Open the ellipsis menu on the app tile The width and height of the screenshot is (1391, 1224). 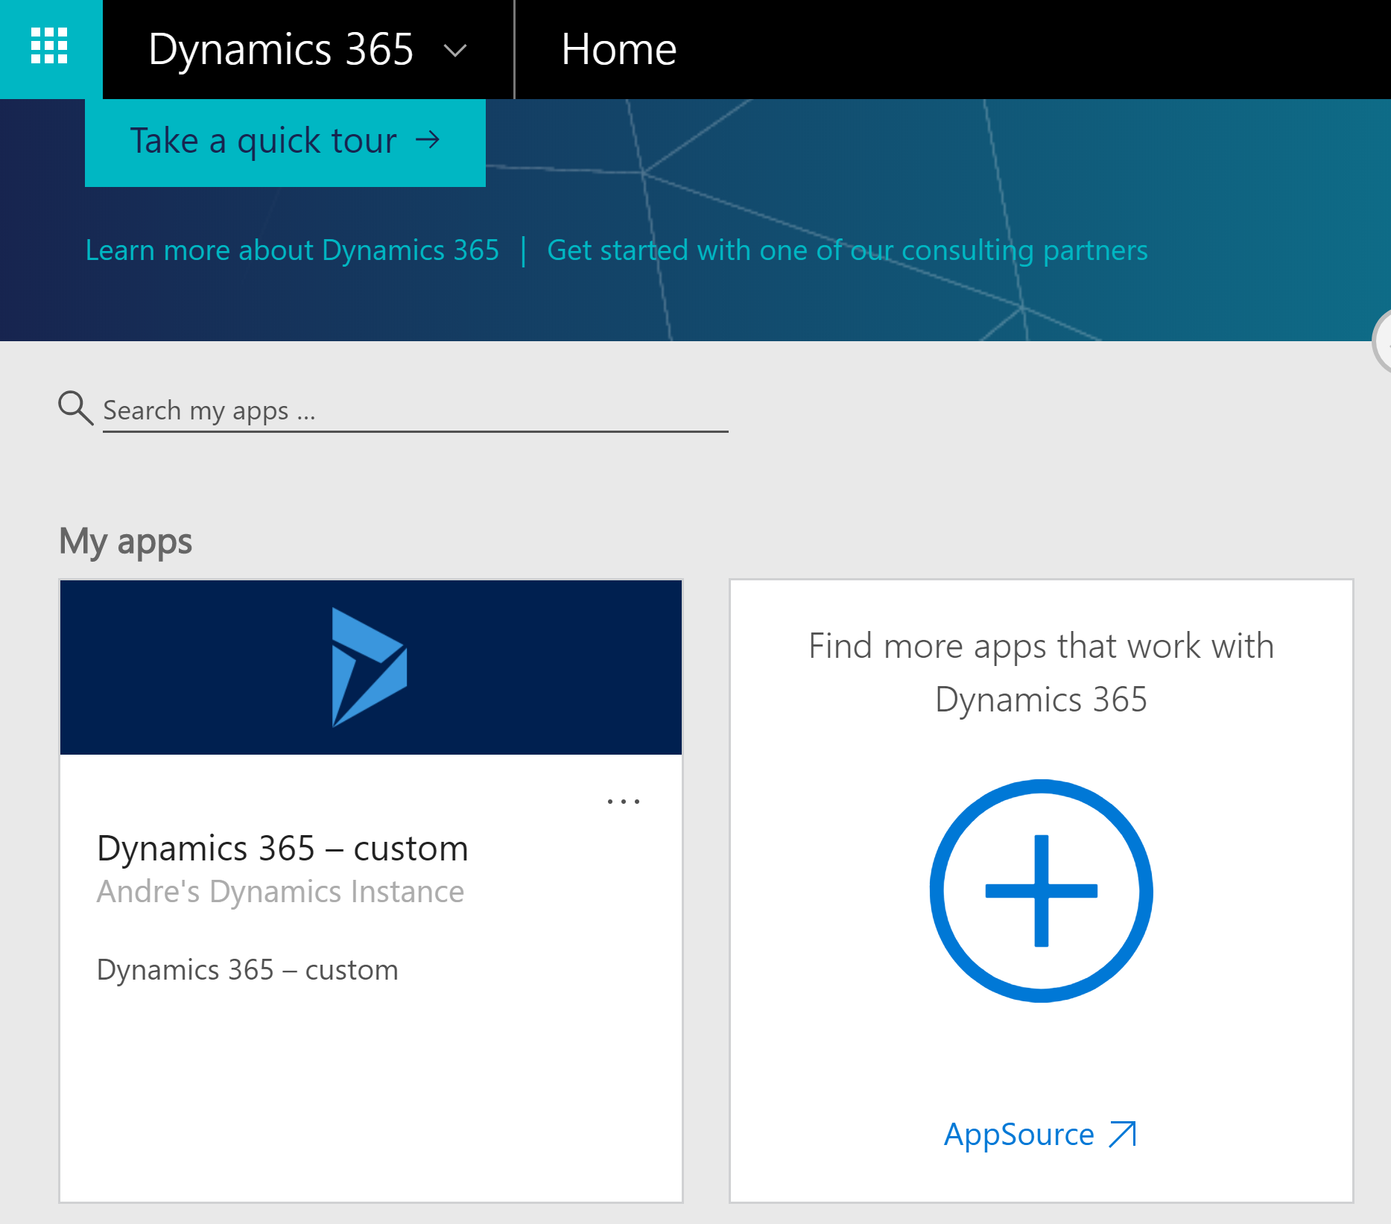pos(623,802)
